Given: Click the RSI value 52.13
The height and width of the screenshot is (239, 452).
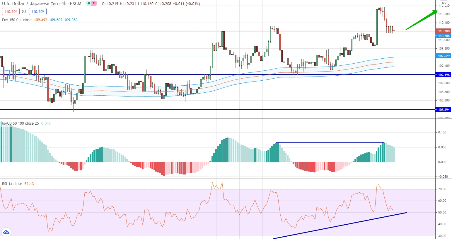Looking at the screenshot, I should [29, 184].
